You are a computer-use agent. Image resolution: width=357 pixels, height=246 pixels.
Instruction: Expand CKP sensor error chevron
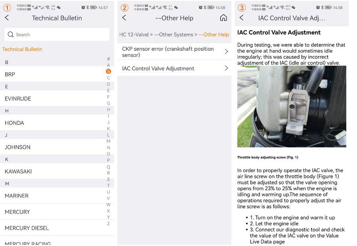226,52
